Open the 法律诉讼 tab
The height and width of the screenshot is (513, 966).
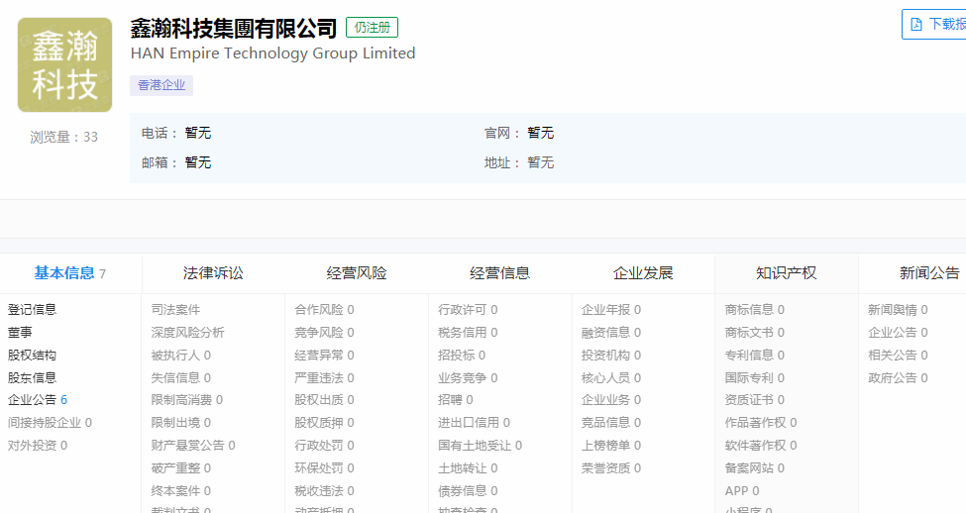[x=213, y=273]
